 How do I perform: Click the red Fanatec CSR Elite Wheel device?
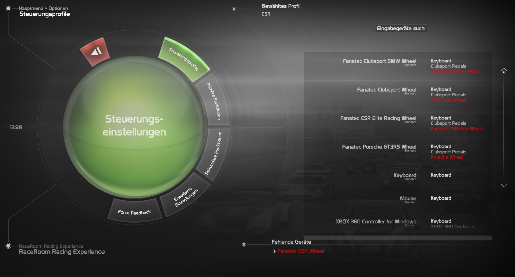click(457, 129)
